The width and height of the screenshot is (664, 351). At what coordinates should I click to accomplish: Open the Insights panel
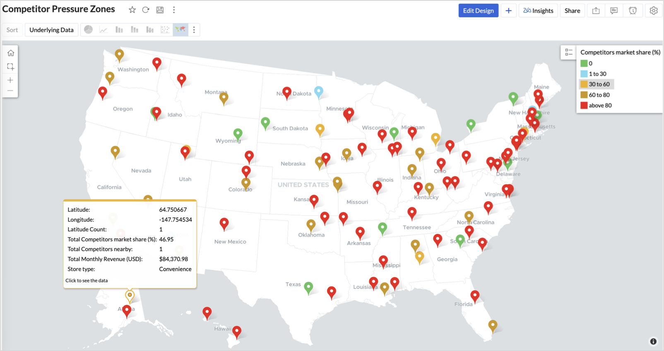[x=538, y=11]
